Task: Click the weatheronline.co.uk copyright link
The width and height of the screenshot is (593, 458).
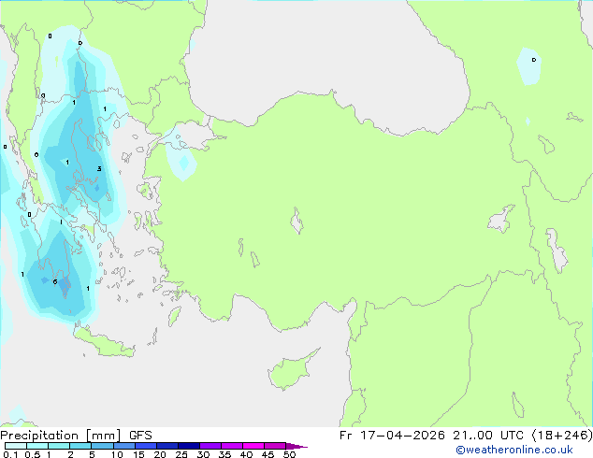Action: coord(514,450)
